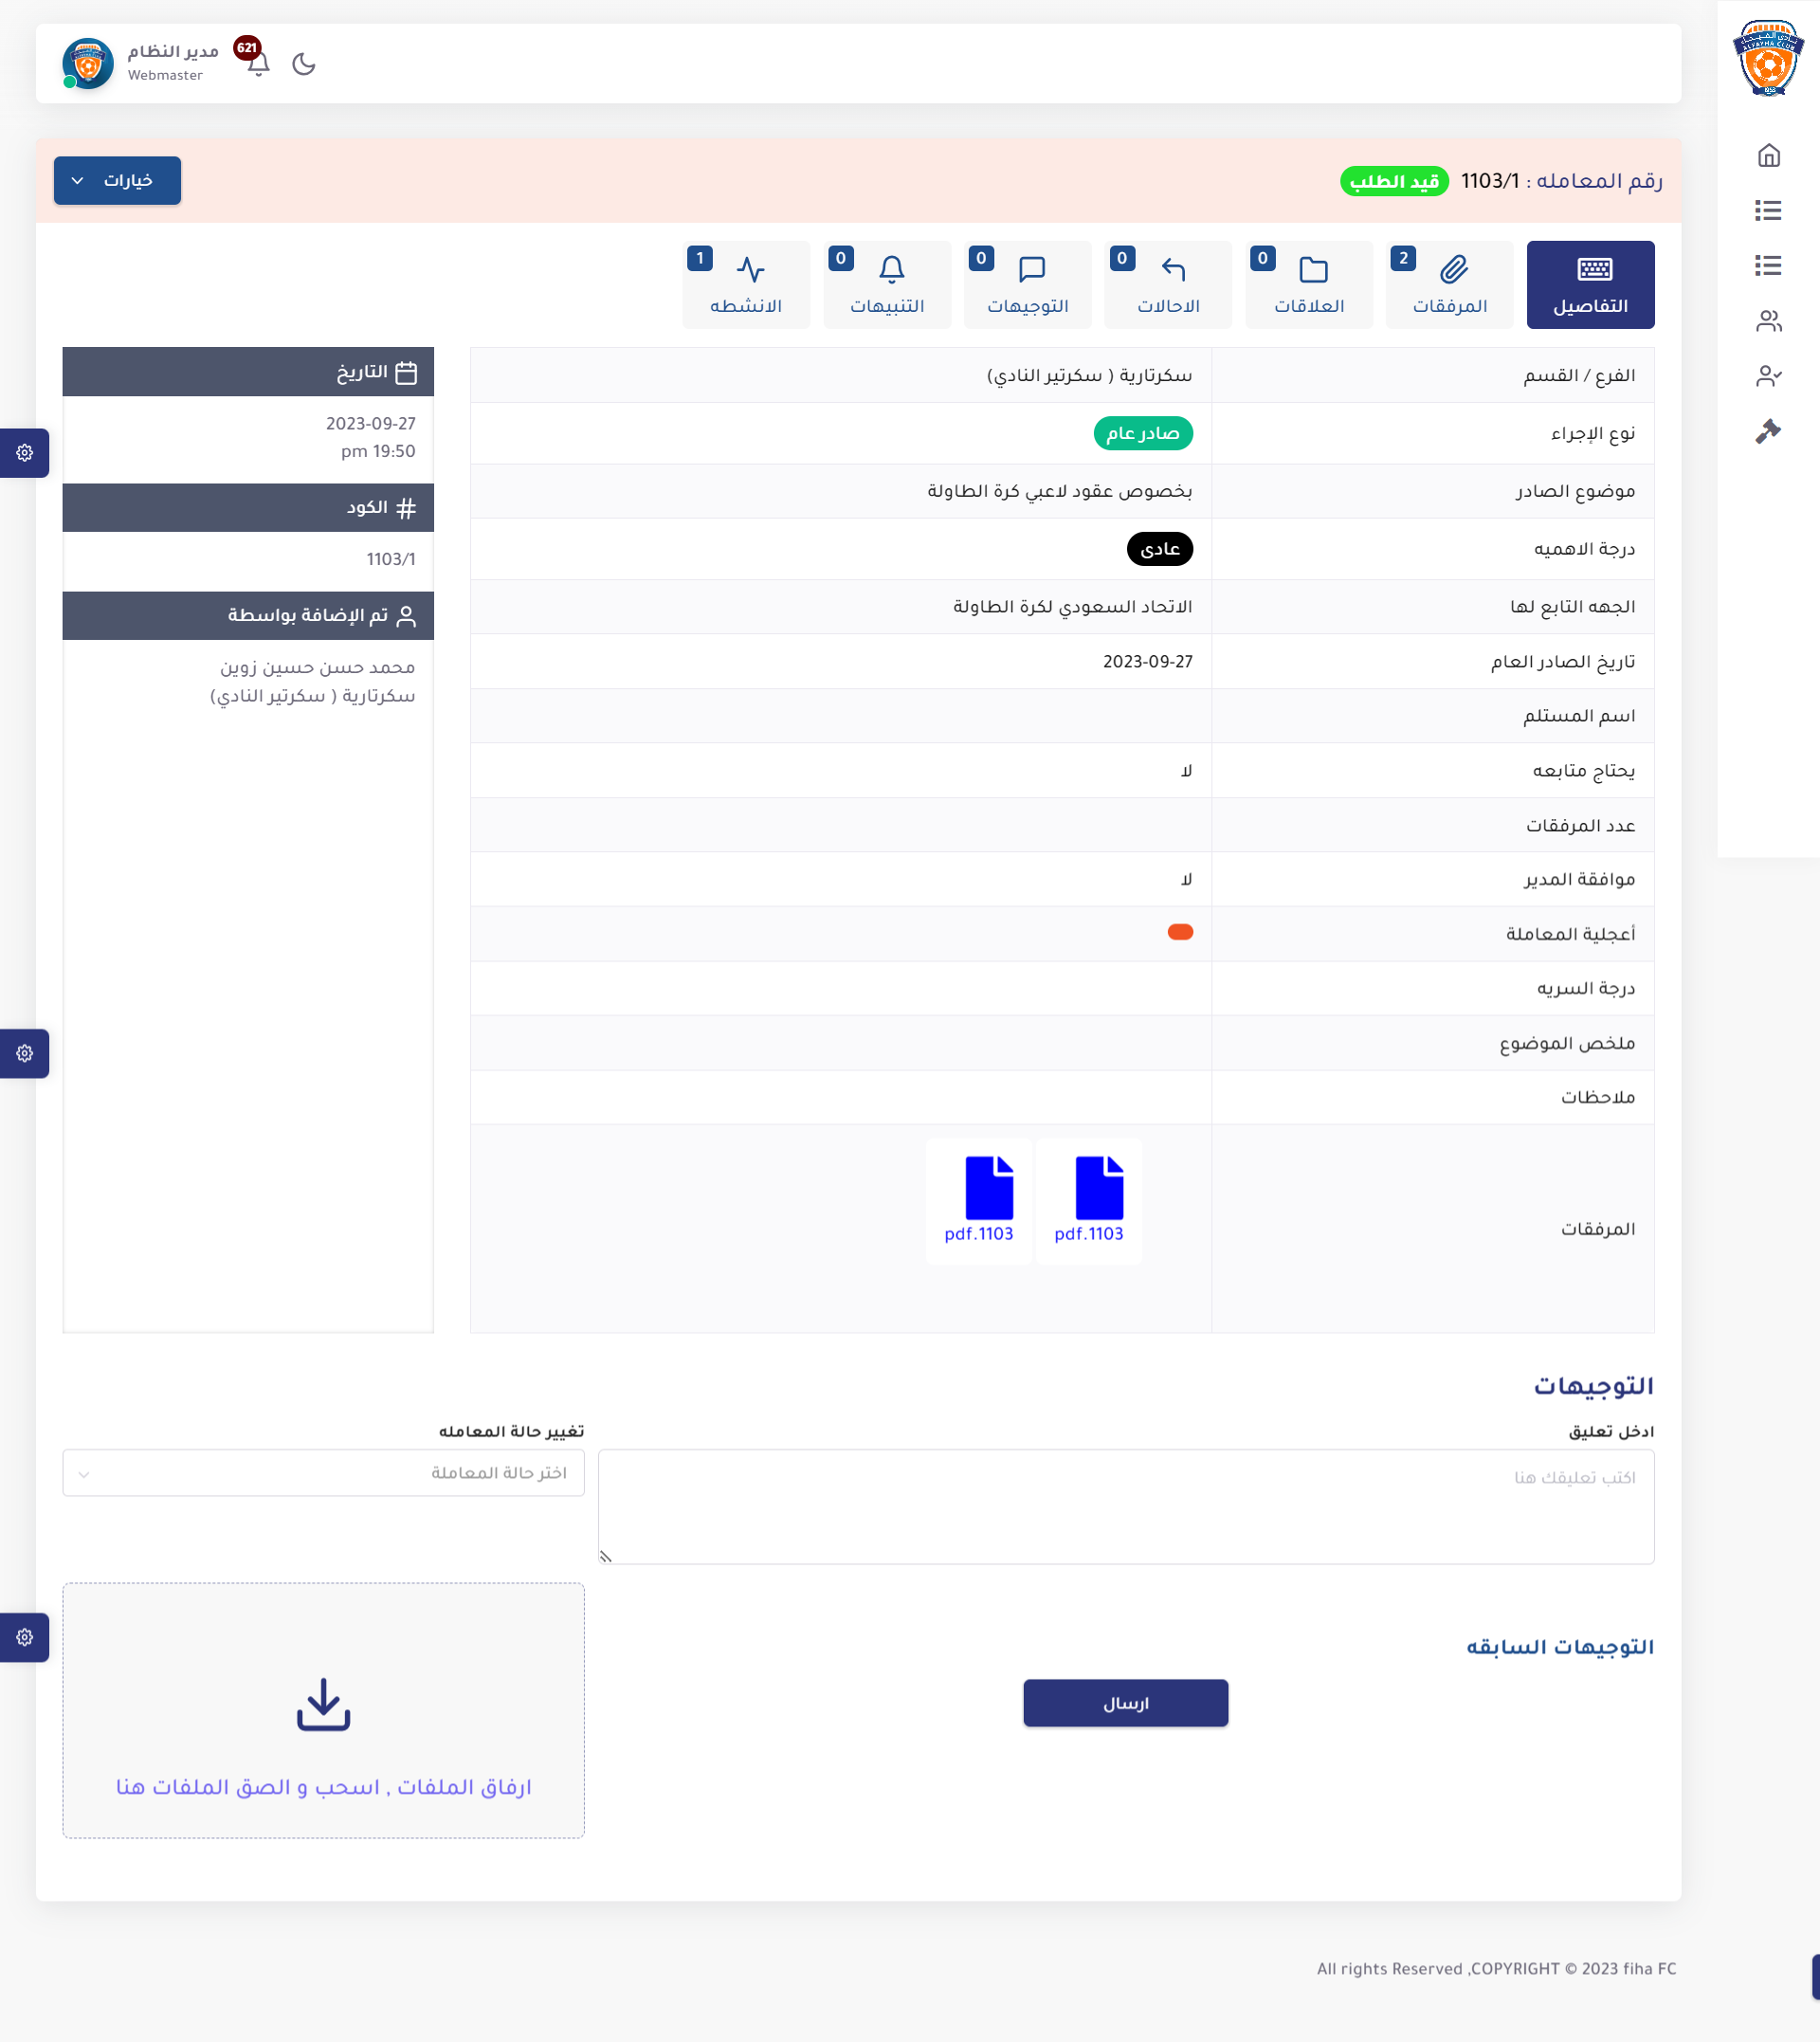
Task: Click the gavel icon in sidebar
Action: pos(1768,431)
